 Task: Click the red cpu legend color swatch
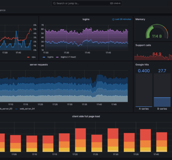[x=28, y=57]
